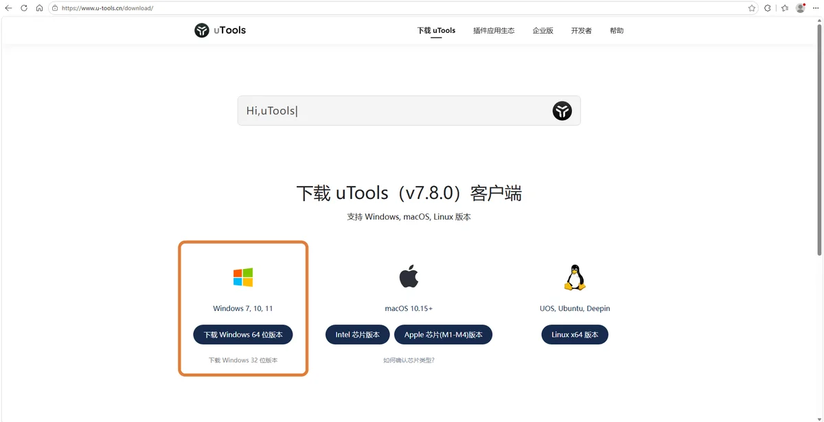The image size is (824, 422).
Task: Download the Windows 32 位版本 link
Action: pyautogui.click(x=243, y=360)
